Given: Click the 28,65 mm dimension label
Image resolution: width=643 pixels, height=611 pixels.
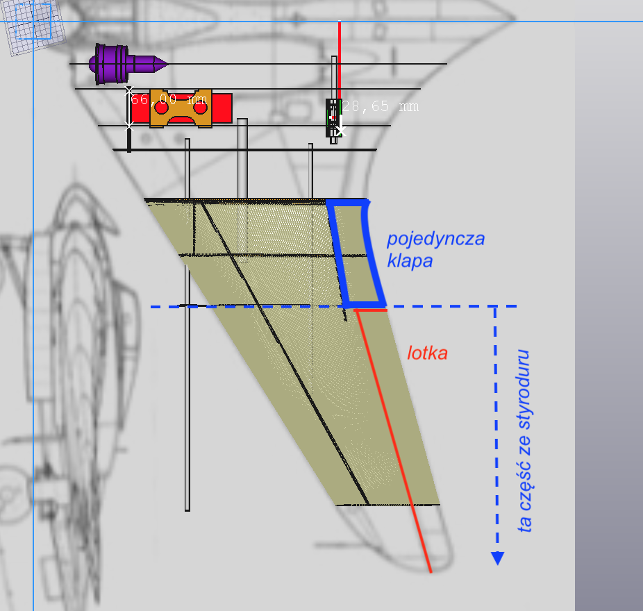Looking at the screenshot, I should click(x=382, y=106).
